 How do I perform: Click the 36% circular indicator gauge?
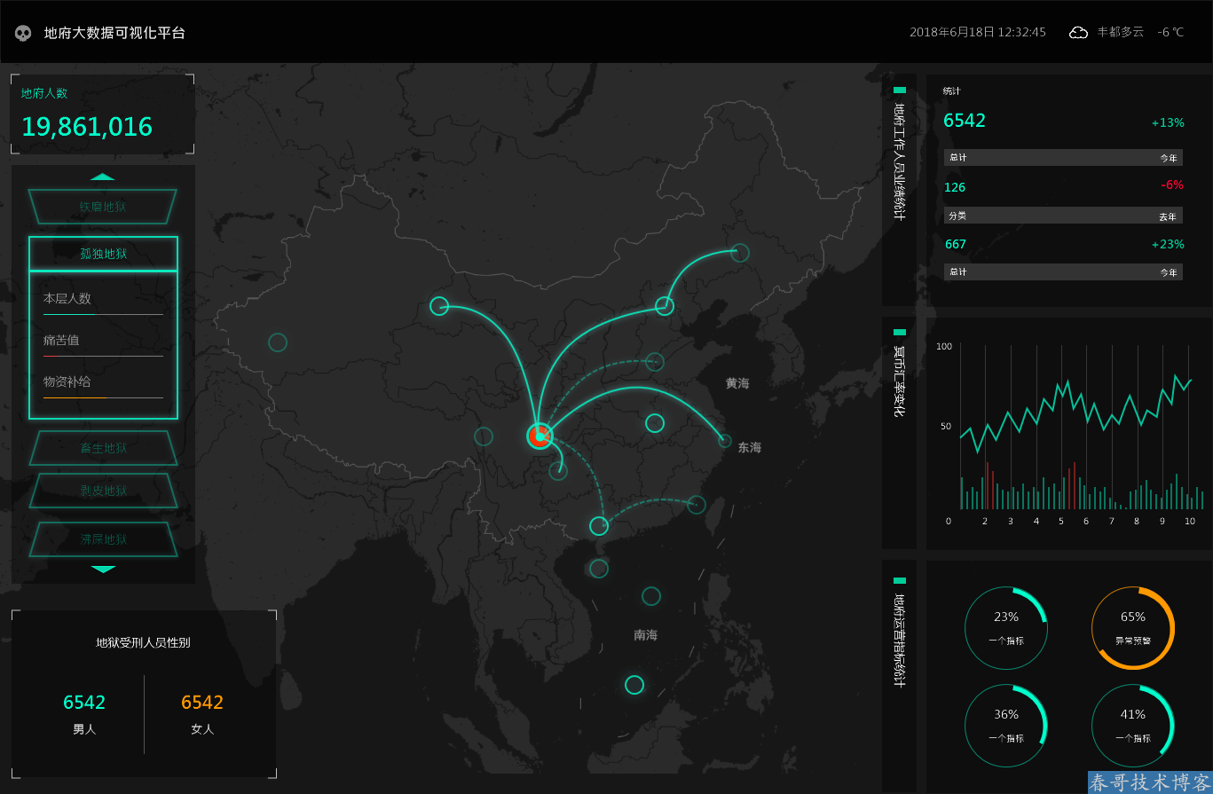pyautogui.click(x=1006, y=726)
